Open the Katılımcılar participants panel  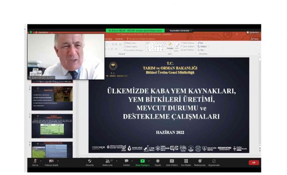pyautogui.click(x=108, y=161)
